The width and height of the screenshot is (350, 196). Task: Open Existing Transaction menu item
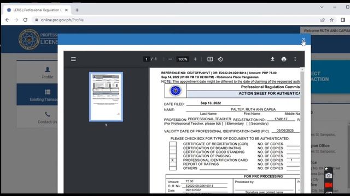pyautogui.click(x=44, y=95)
